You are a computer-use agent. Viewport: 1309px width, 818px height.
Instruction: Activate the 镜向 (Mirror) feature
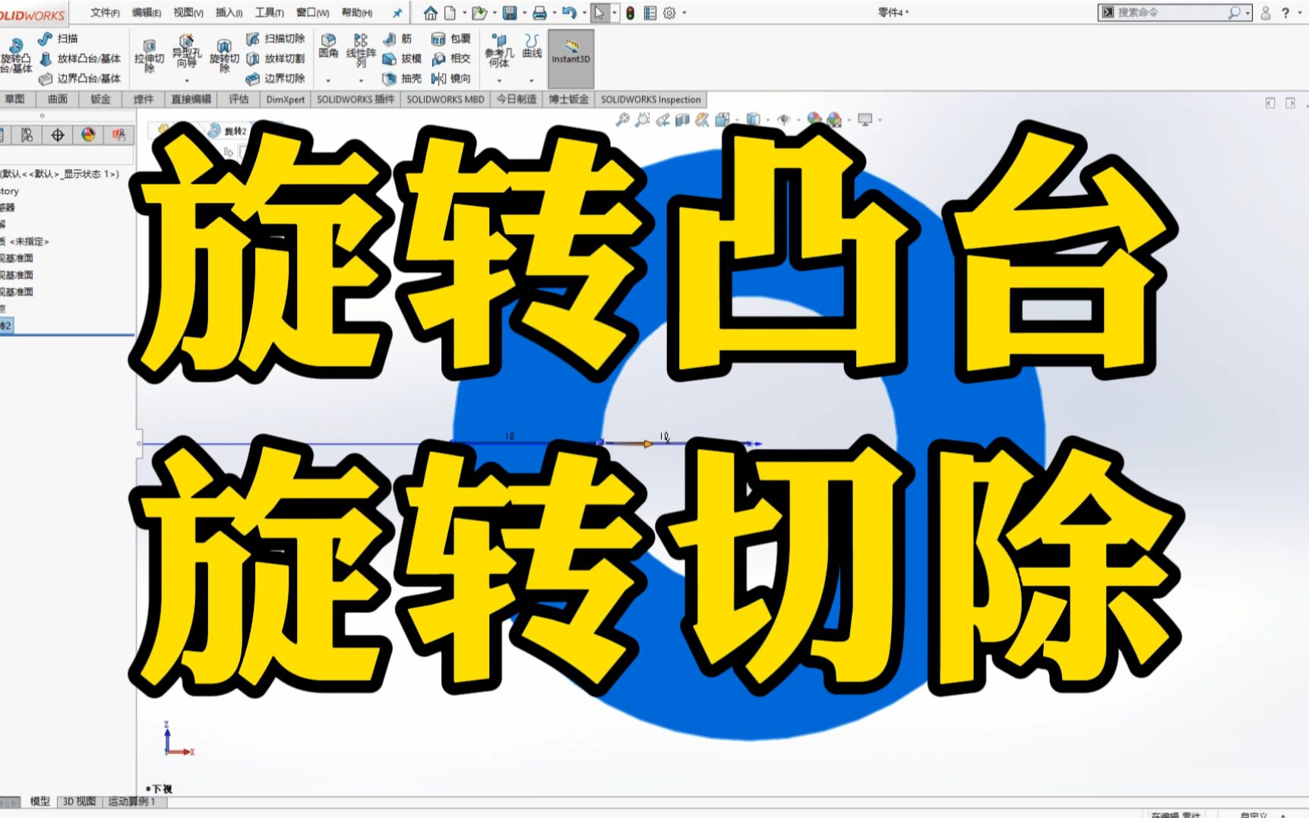(x=453, y=80)
